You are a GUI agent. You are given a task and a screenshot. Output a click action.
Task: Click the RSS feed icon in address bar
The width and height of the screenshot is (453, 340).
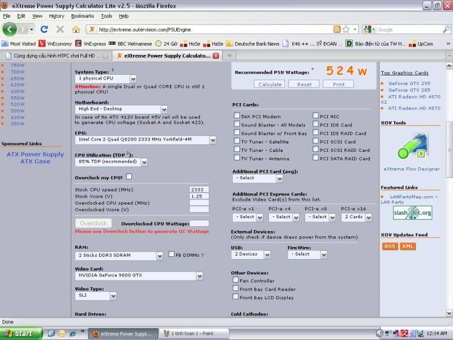(337, 29)
